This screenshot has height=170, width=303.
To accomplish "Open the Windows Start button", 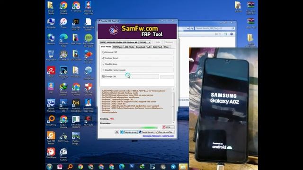I will [49, 167].
